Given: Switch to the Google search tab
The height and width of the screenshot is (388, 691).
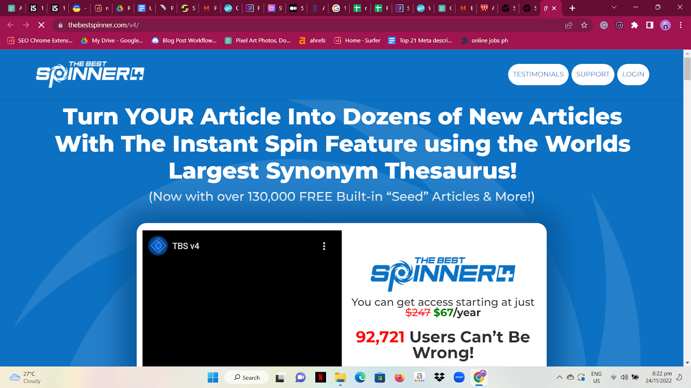Looking at the screenshot, I should (339, 8).
